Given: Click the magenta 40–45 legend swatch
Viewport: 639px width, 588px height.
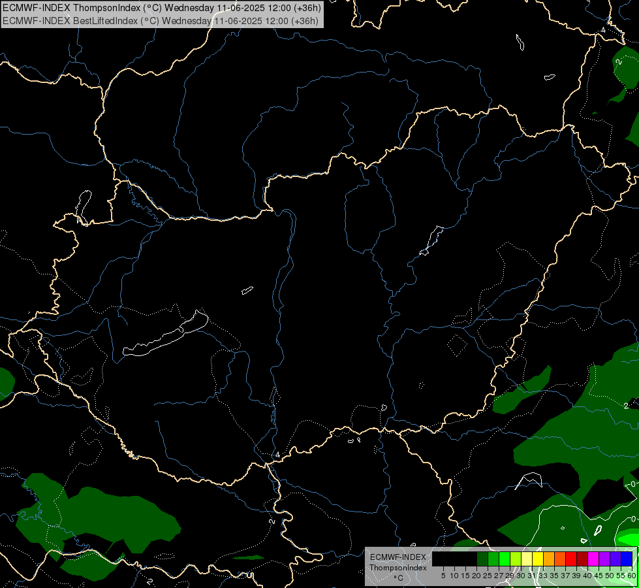Looking at the screenshot, I should [593, 559].
